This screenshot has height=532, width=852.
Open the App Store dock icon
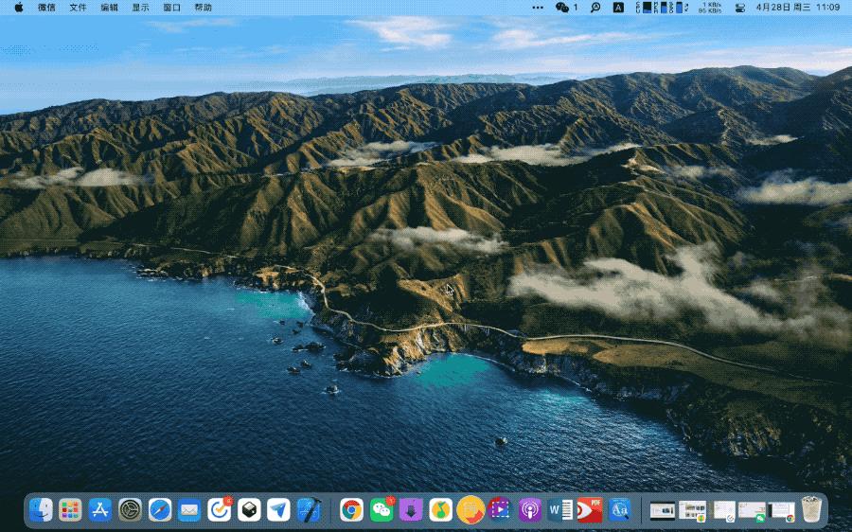(100, 510)
